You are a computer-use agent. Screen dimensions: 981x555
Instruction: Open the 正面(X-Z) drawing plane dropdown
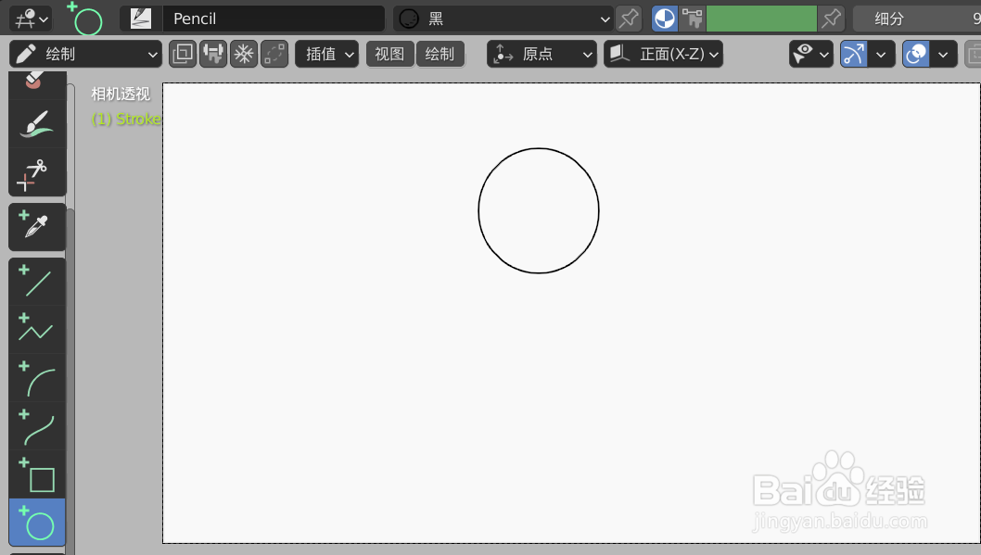[663, 54]
